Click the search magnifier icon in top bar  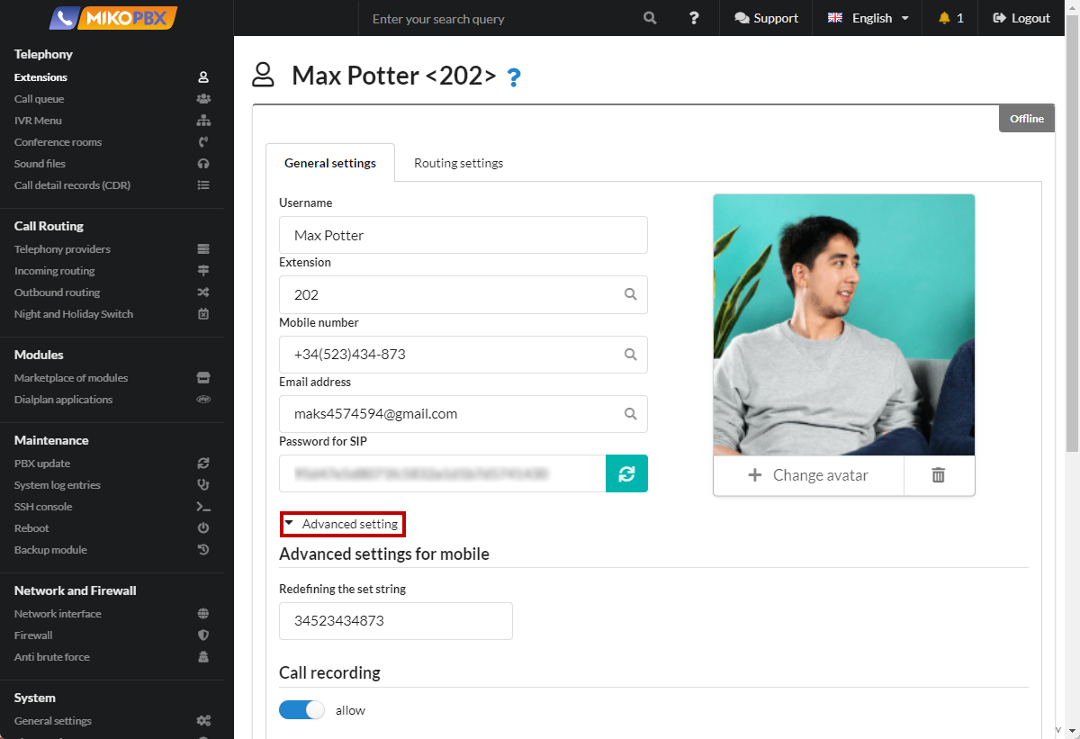pos(650,18)
